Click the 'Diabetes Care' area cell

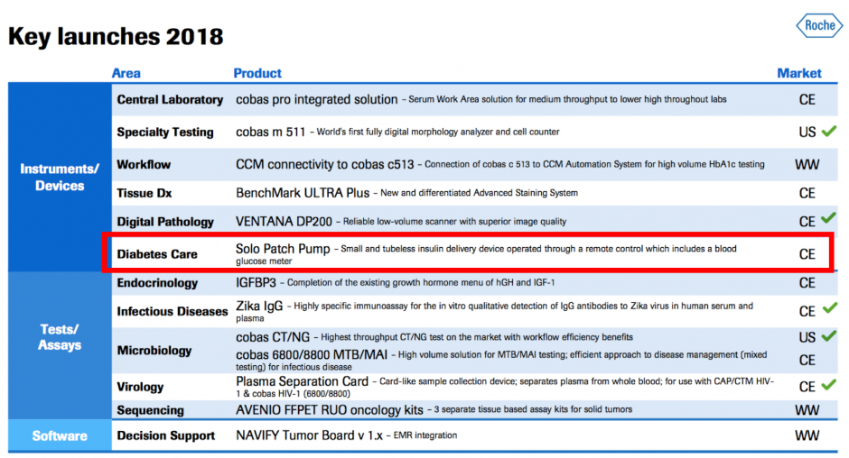[157, 254]
